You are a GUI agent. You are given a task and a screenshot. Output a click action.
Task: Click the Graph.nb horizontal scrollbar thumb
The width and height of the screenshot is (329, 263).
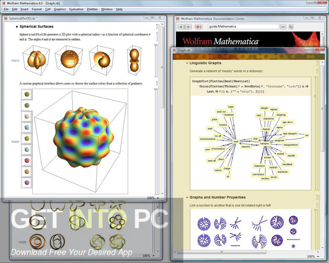click(x=221, y=252)
